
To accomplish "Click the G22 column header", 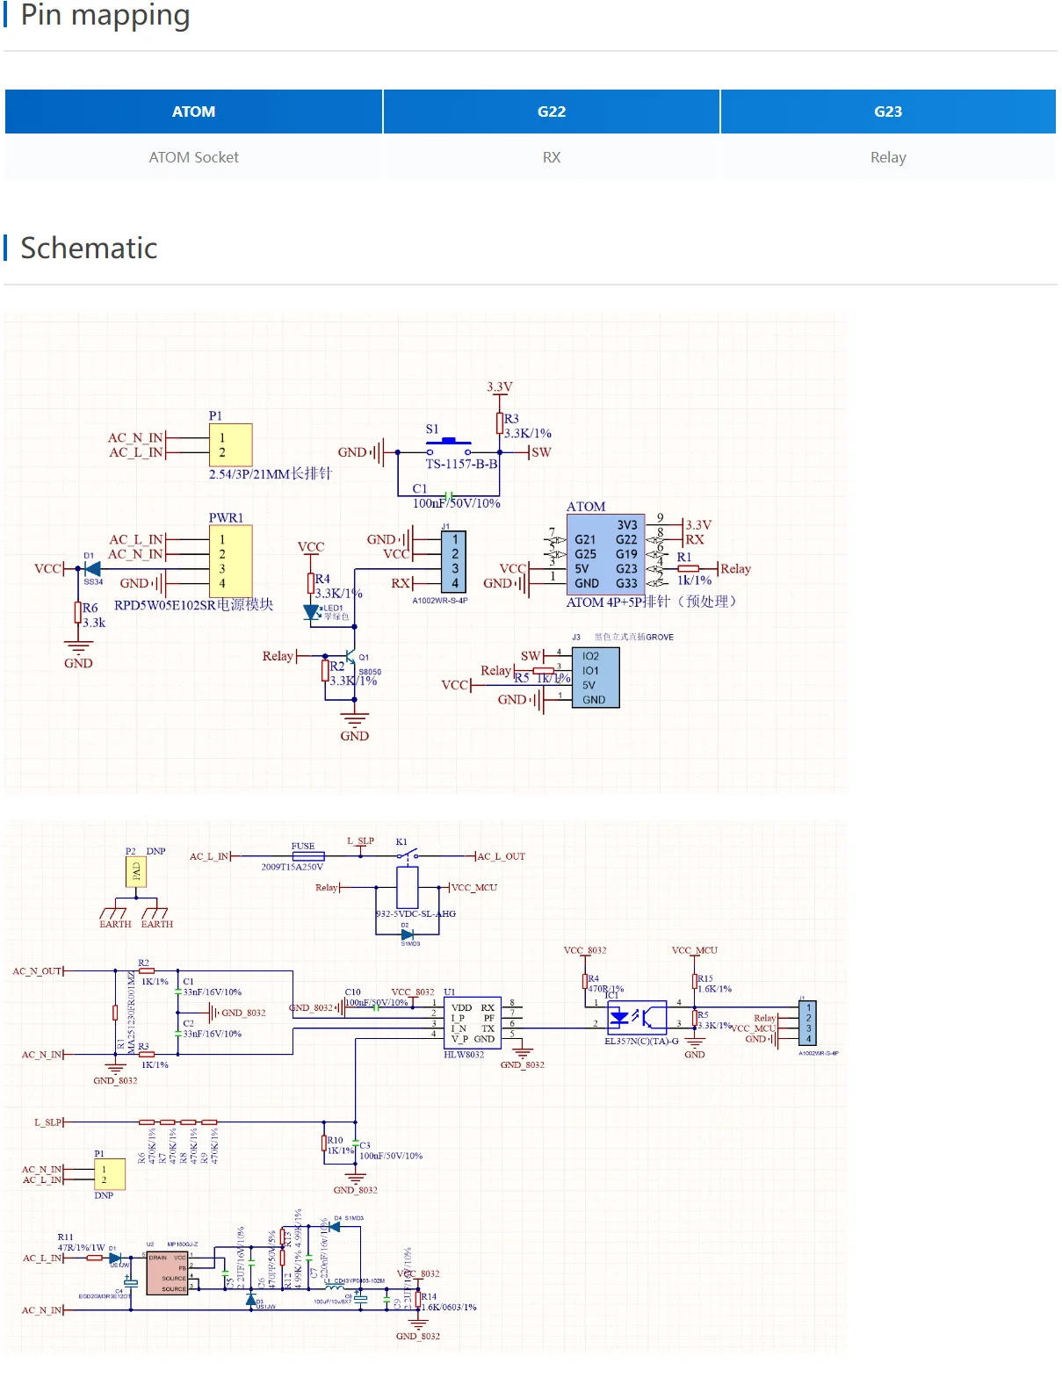I will click(552, 112).
